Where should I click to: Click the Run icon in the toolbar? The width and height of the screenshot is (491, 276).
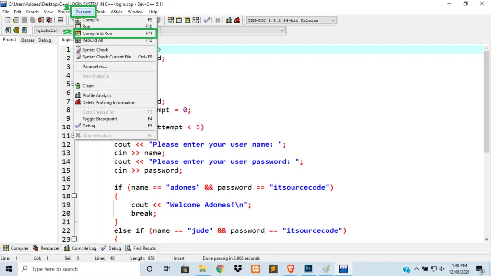(179, 20)
